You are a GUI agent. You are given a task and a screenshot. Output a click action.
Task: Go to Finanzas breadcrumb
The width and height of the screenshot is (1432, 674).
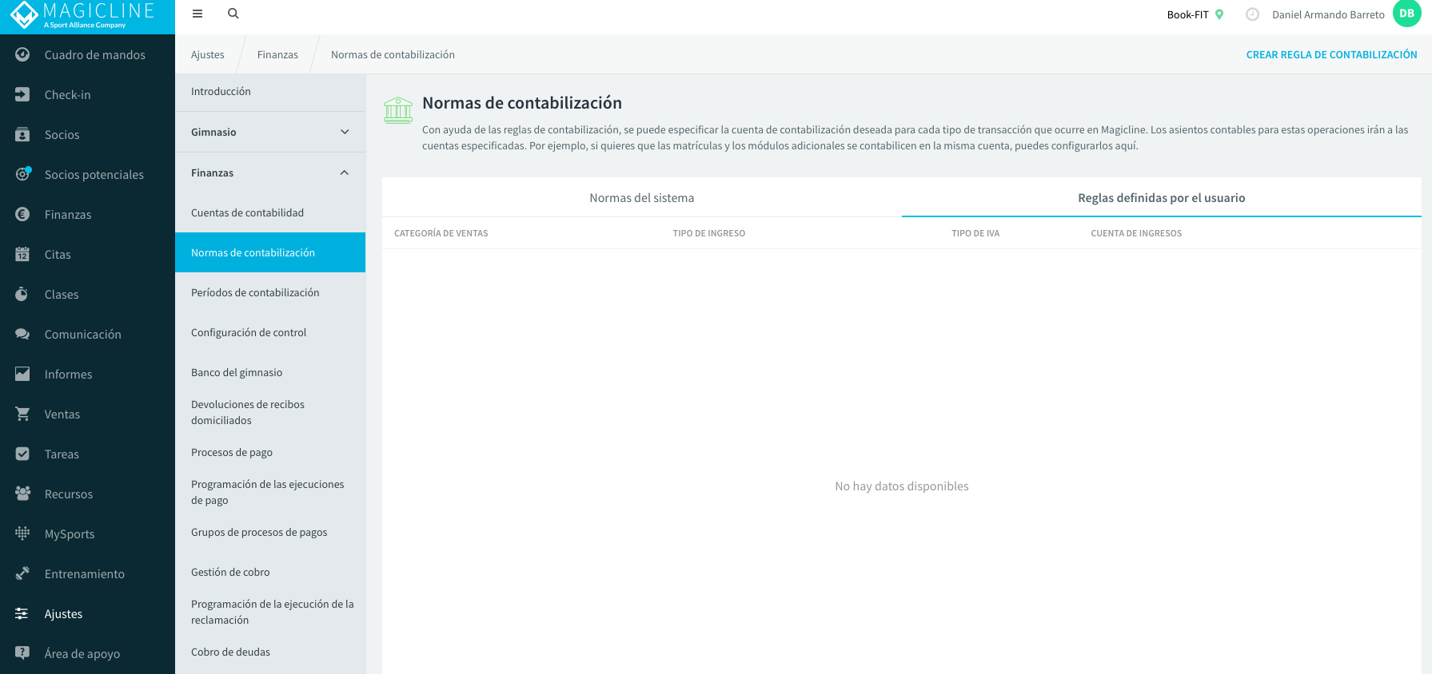pos(277,54)
